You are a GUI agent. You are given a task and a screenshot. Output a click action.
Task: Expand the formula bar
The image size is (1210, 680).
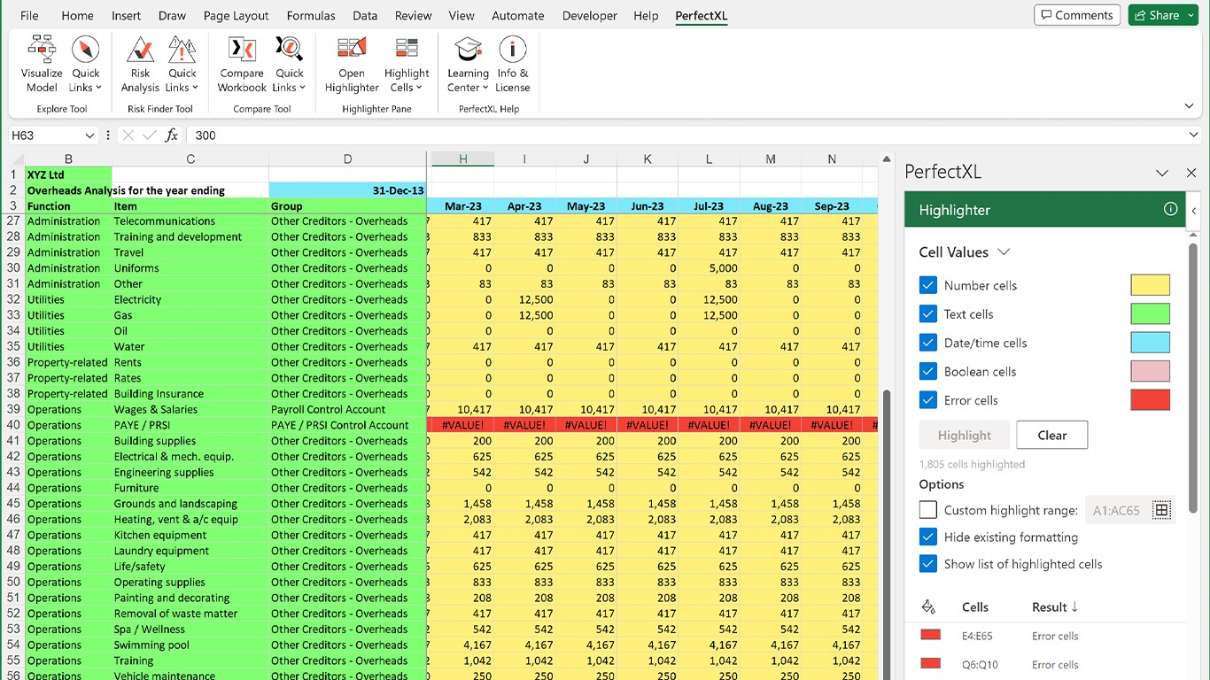pyautogui.click(x=1193, y=135)
